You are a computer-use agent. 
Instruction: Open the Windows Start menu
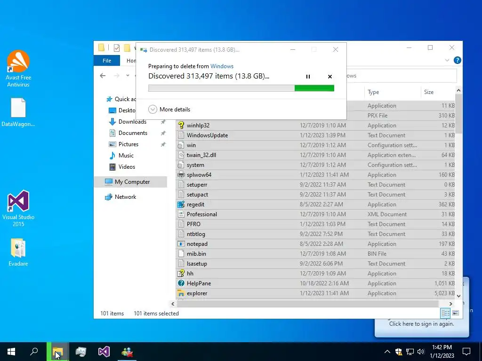(x=11, y=352)
